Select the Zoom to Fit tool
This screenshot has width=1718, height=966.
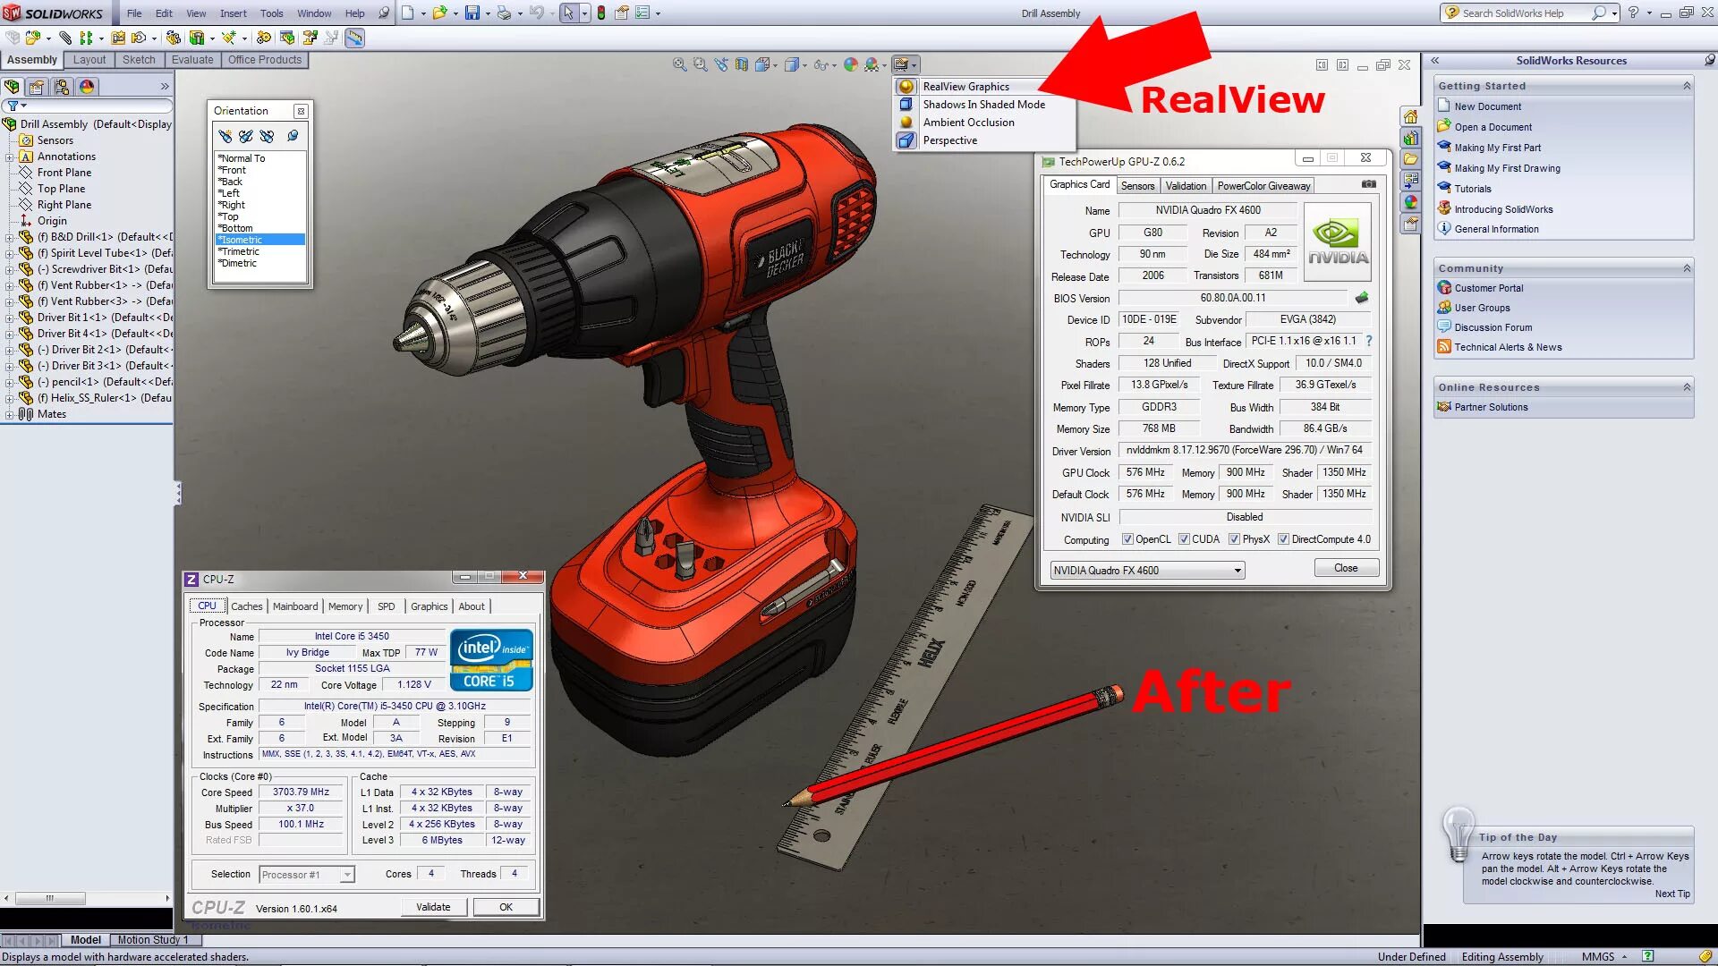pyautogui.click(x=678, y=64)
